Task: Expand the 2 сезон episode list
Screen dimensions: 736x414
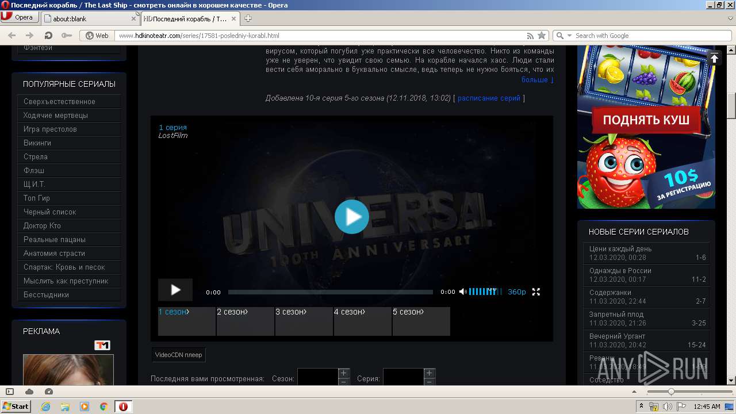Action: (x=246, y=321)
